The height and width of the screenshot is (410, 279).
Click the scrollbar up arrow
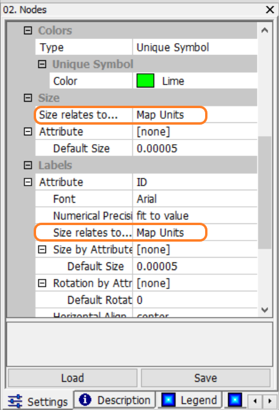[x=265, y=30]
